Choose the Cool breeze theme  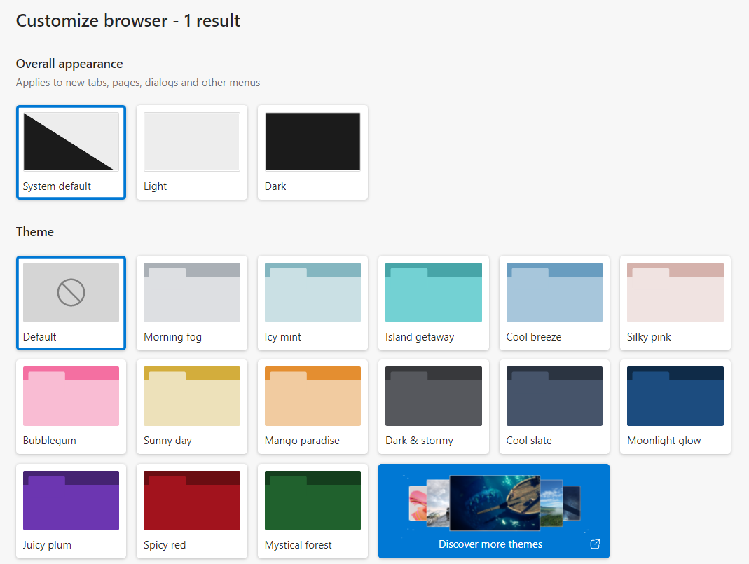(555, 303)
